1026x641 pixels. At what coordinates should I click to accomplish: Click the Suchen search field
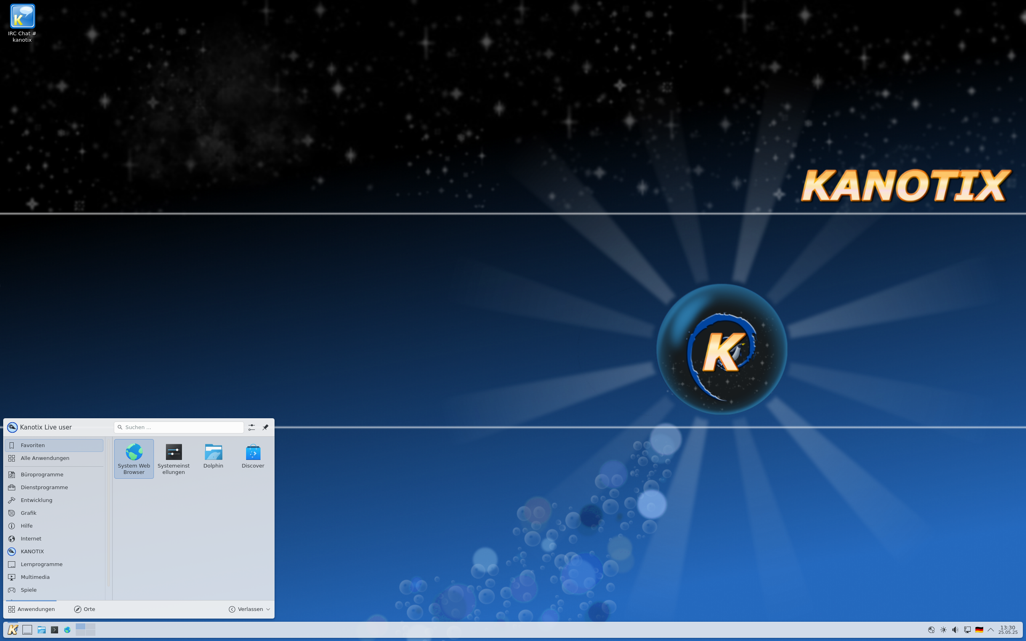[178, 427]
